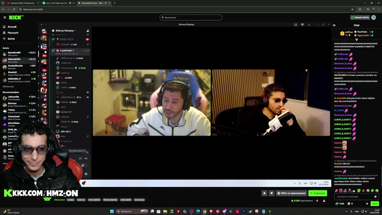
Task: Open the tab search dropdown
Action: click(x=3, y=3)
